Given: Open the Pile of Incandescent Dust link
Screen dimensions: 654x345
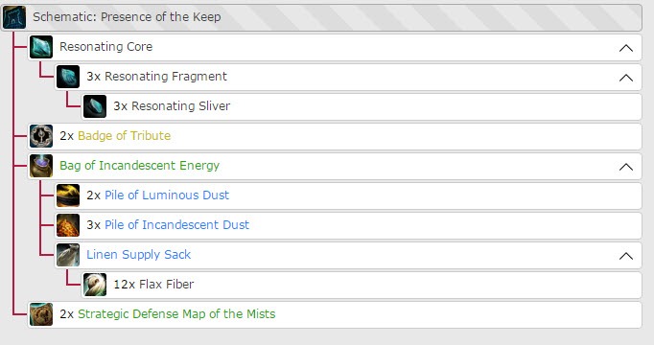Looking at the screenshot, I should pyautogui.click(x=176, y=225).
